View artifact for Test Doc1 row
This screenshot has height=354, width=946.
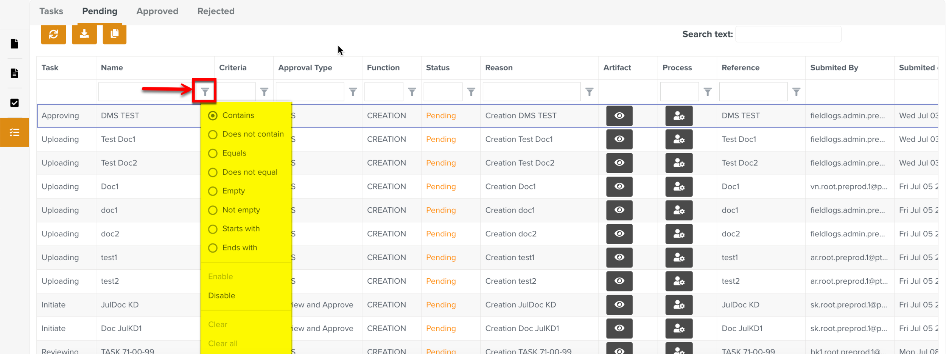pos(619,139)
